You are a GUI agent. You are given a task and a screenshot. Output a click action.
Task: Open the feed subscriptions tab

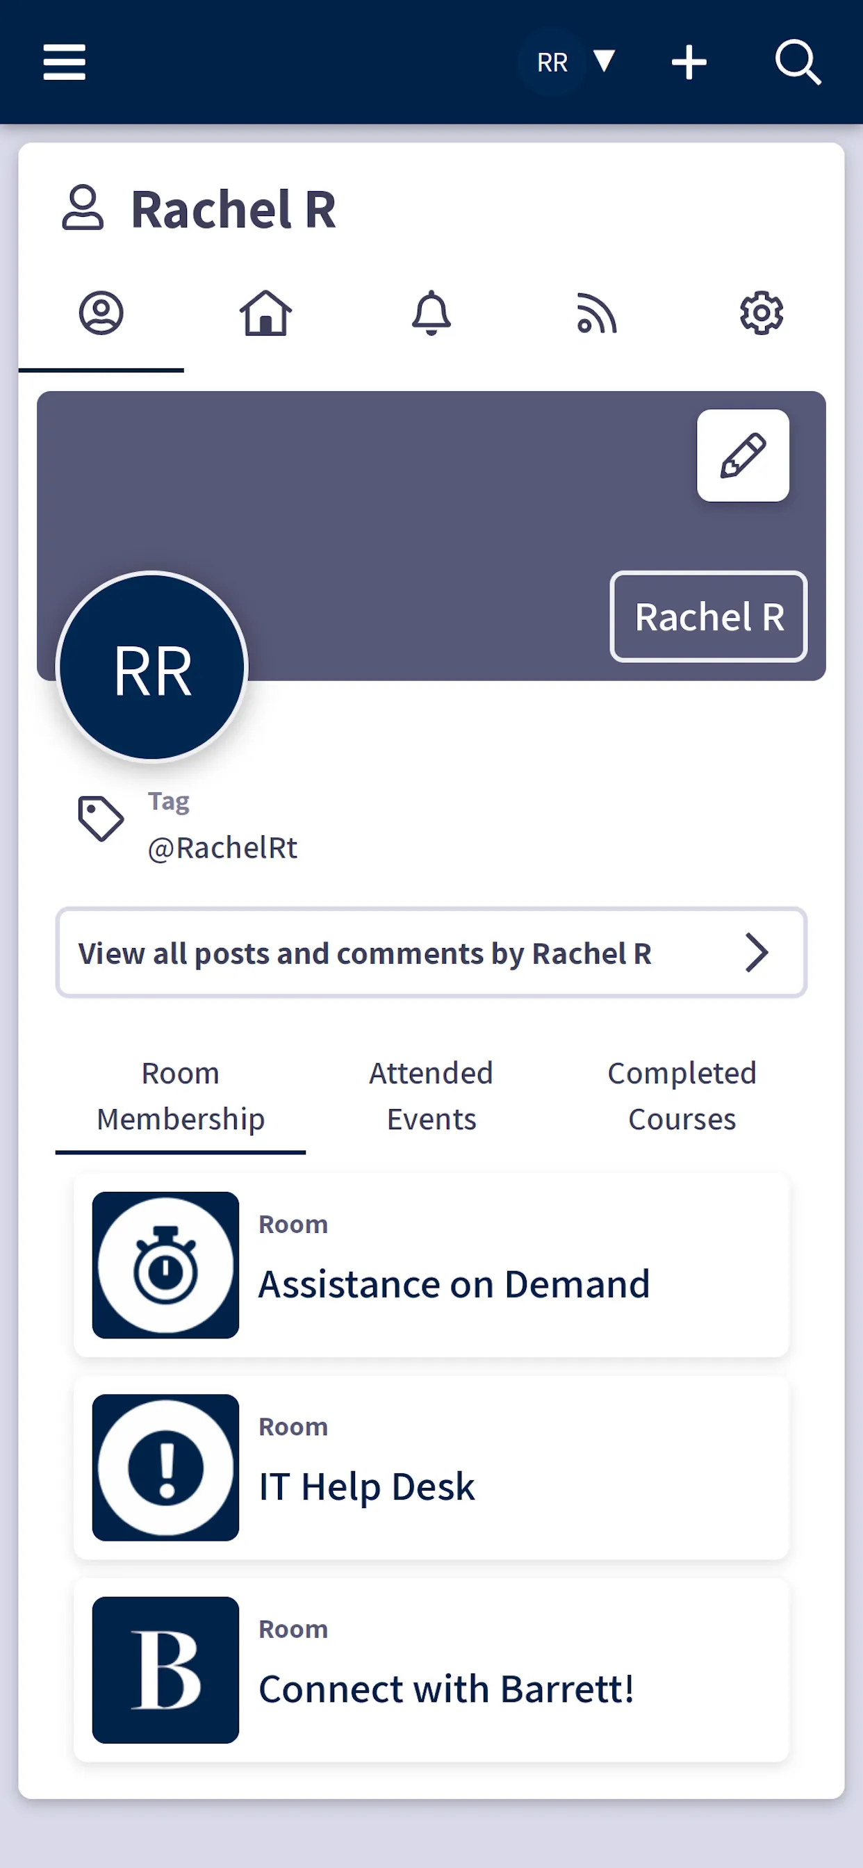pos(596,313)
